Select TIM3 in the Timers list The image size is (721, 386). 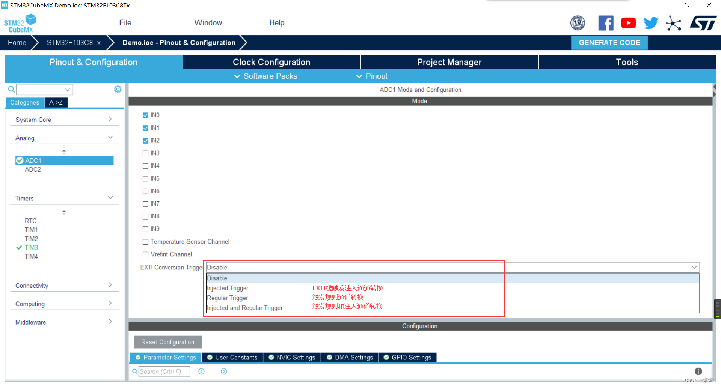point(31,248)
